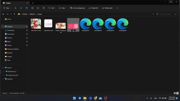Switch to large thumbnails view icon

pos(177,93)
